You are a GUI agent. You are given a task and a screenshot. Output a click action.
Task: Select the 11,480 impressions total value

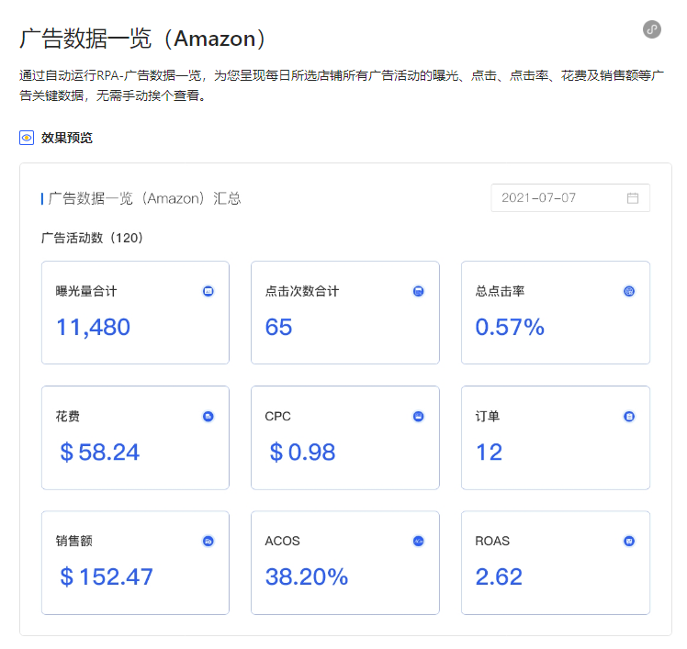click(94, 328)
